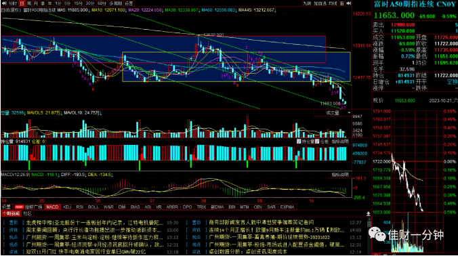Open the 多周期 period selector
Screen dimensions: 458x256
[116, 3]
